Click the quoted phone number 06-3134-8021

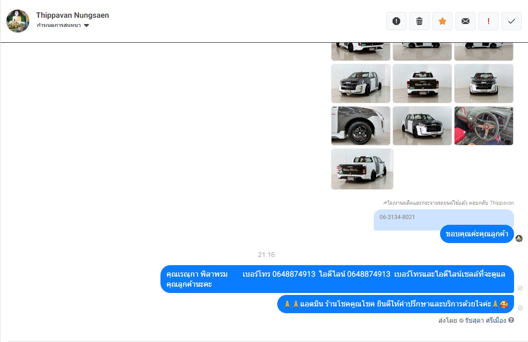coord(397,217)
